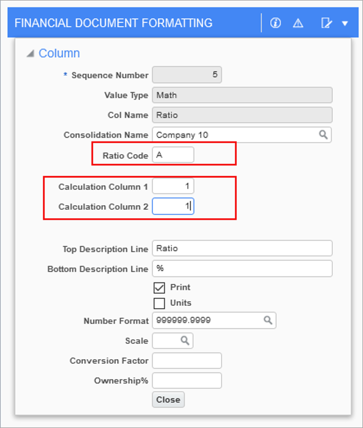
Task: Click the Ownership% input field
Action: pyautogui.click(x=187, y=380)
